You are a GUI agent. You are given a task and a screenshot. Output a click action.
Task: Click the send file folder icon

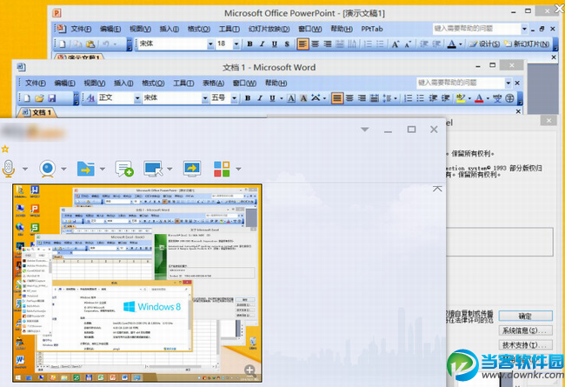click(86, 169)
